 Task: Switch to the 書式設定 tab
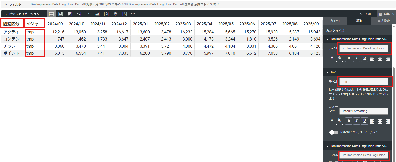[x=383, y=21]
